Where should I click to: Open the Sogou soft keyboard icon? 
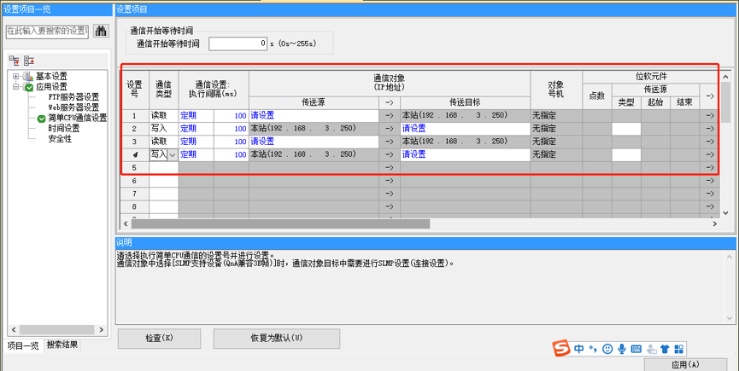pos(637,349)
